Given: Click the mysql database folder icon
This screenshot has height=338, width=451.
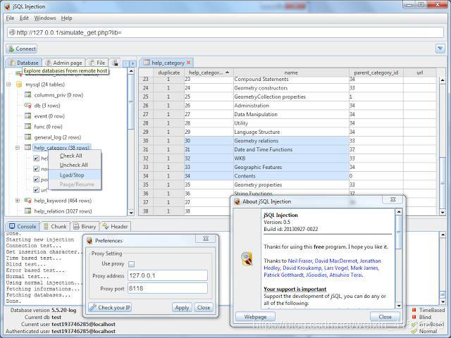Looking at the screenshot, I should pyautogui.click(x=19, y=84).
